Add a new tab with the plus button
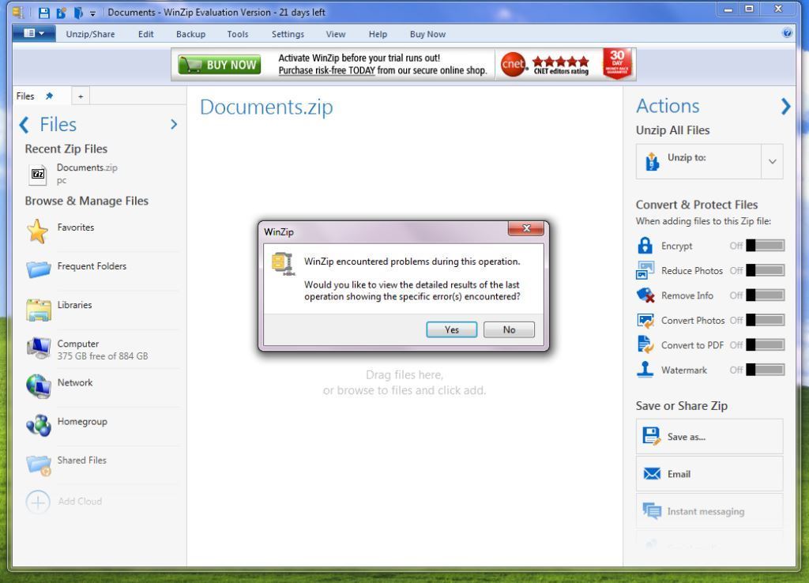This screenshot has width=809, height=583. point(81,96)
